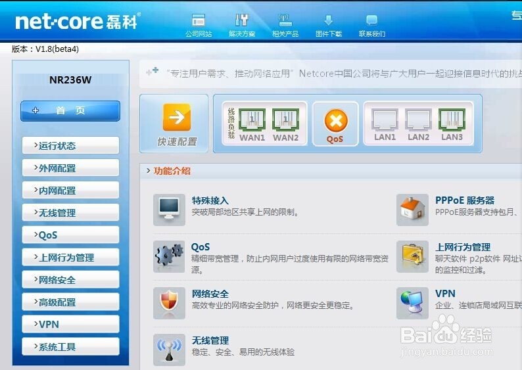Viewport: 522px width, 370px height.
Task: Select the WAN2 port icon
Action: point(285,120)
